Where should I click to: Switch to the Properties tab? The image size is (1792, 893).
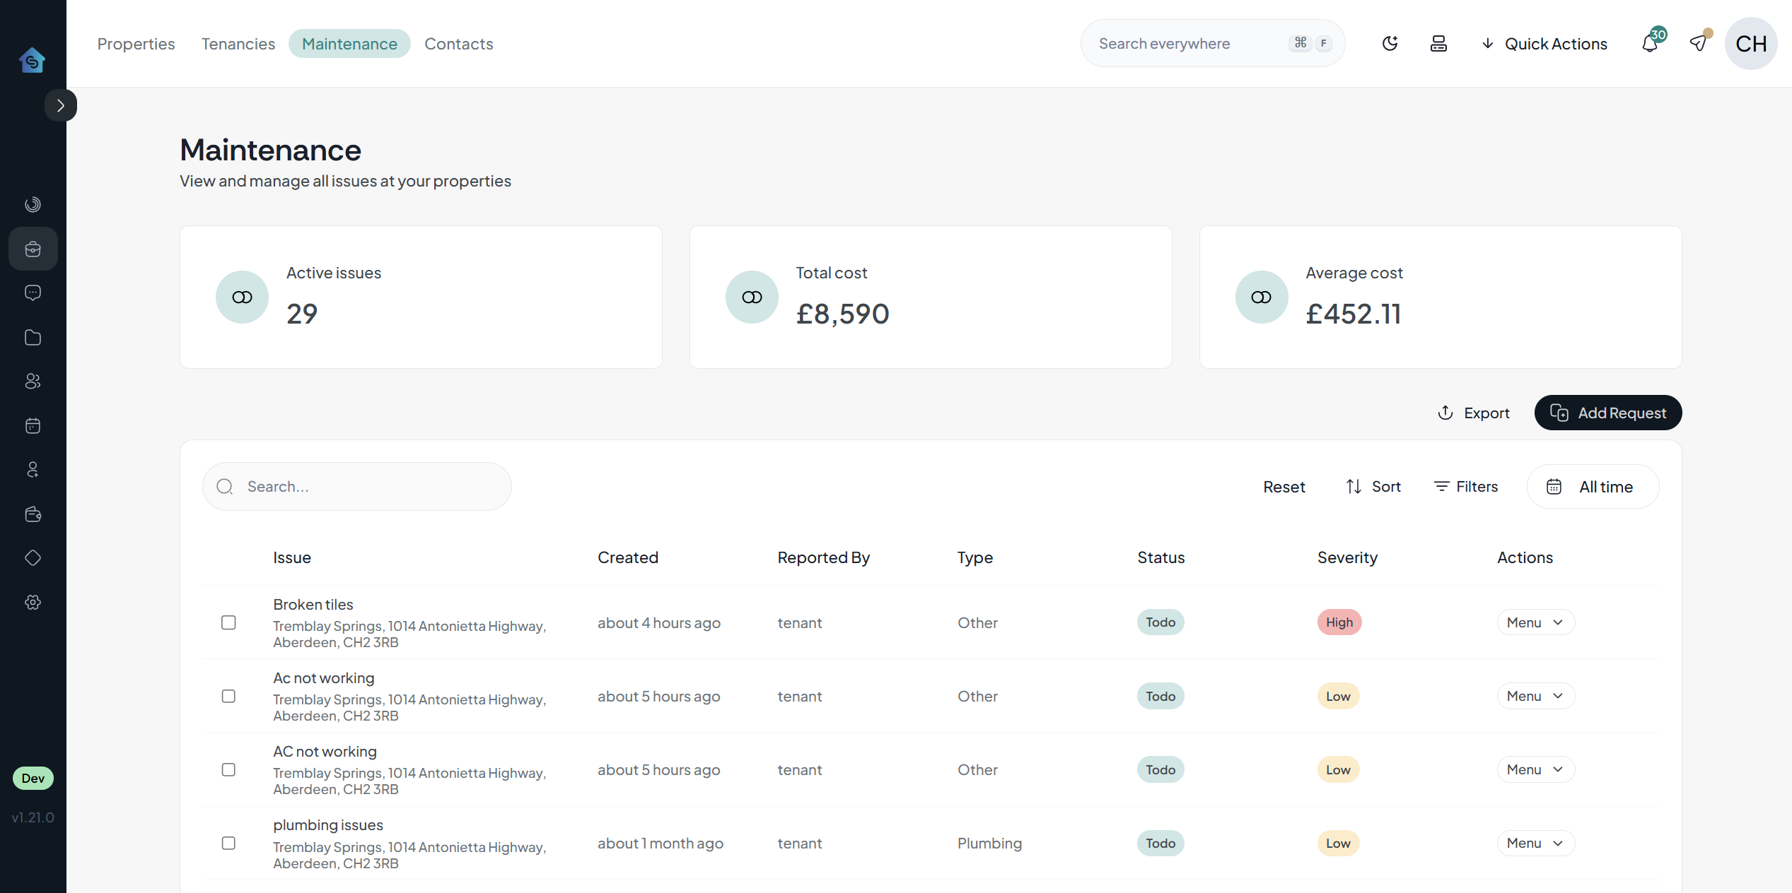[x=136, y=42]
